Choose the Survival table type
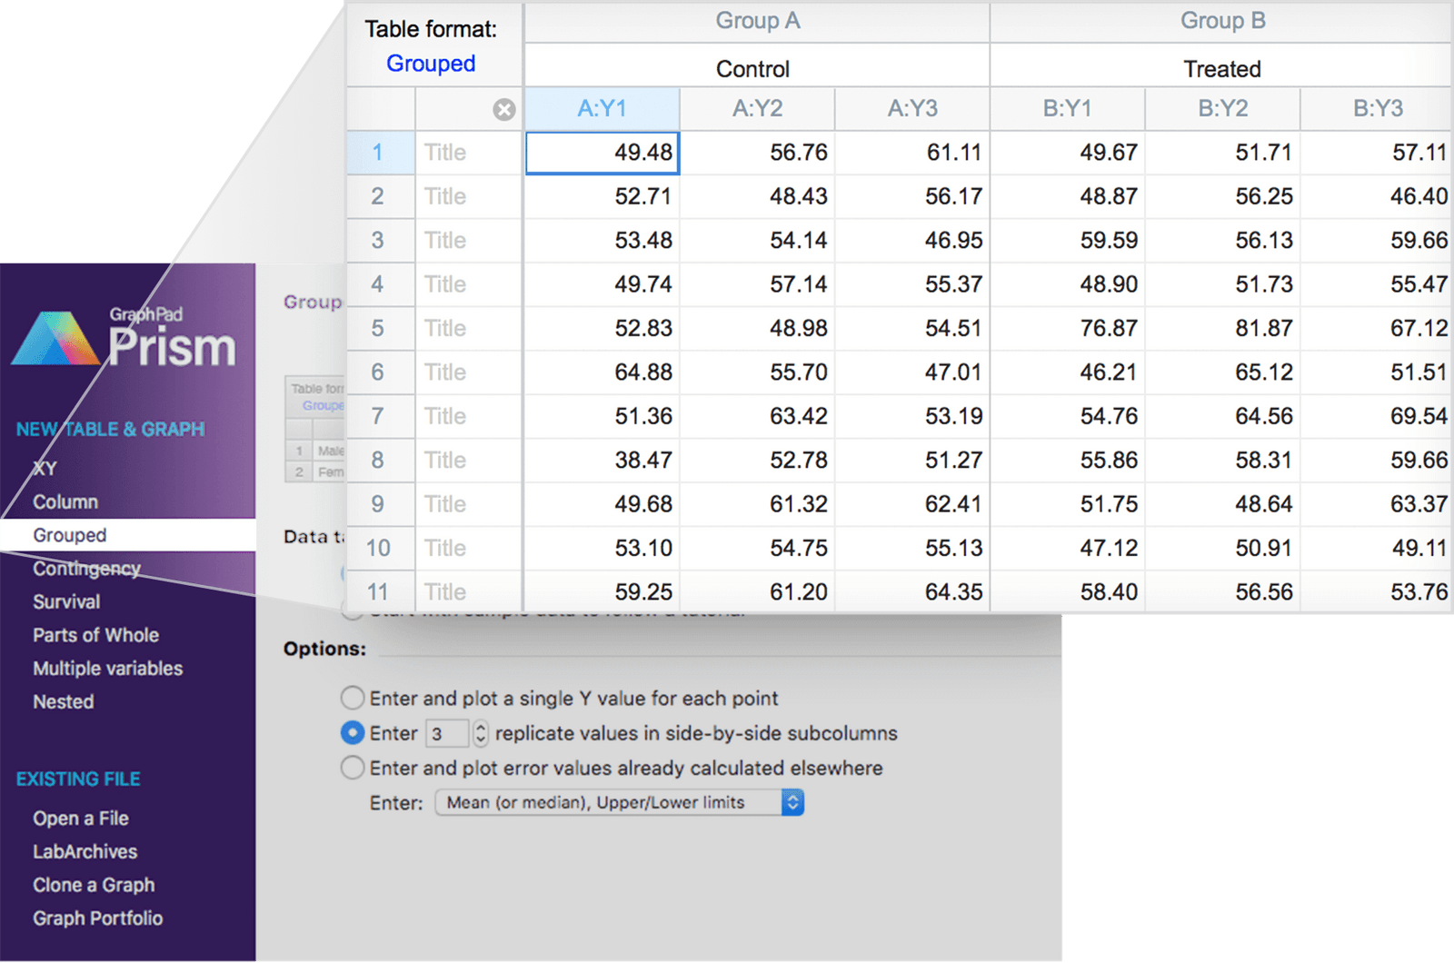 pos(65,601)
